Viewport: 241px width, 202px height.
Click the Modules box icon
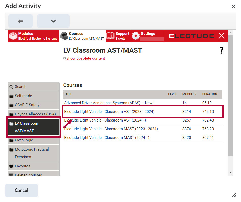pos(13,36)
